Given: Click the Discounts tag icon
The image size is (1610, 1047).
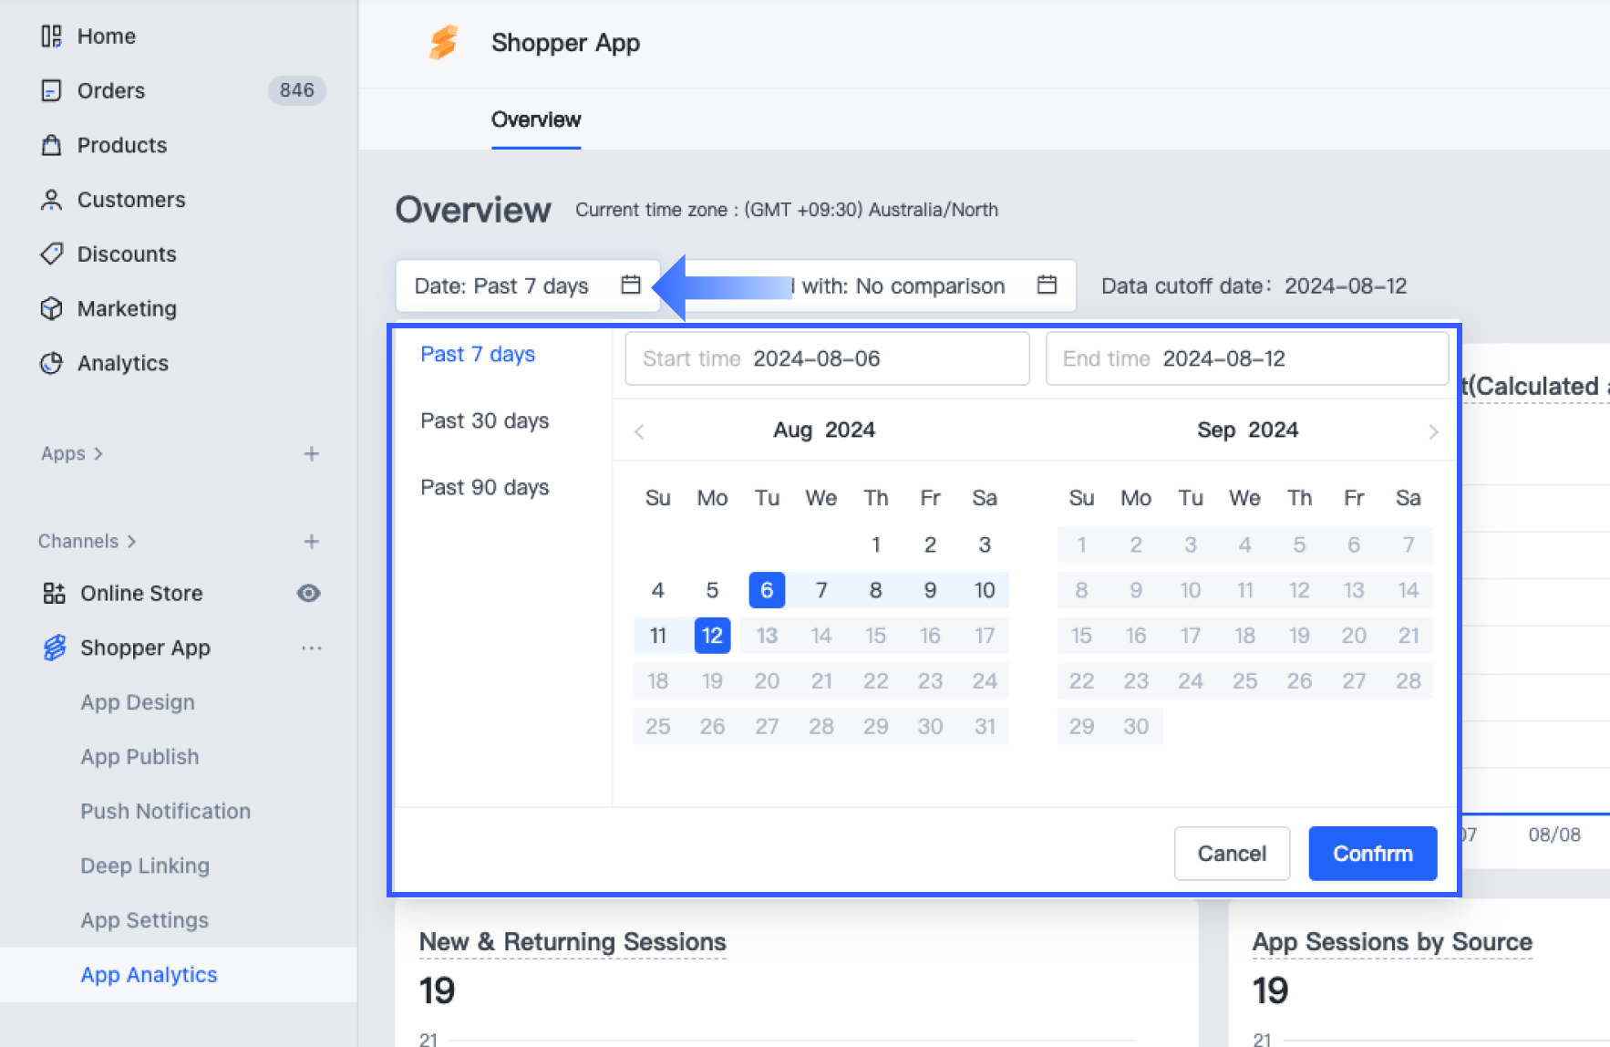Looking at the screenshot, I should click(x=51, y=254).
